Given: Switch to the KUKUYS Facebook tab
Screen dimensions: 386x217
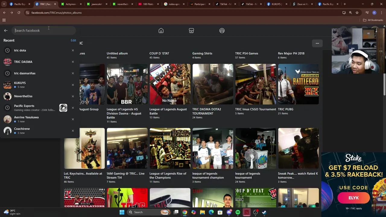Looking at the screenshot, I should tap(277, 4).
